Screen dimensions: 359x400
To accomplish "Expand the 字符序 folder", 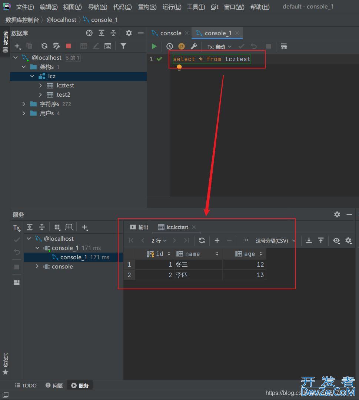I will pyautogui.click(x=24, y=104).
